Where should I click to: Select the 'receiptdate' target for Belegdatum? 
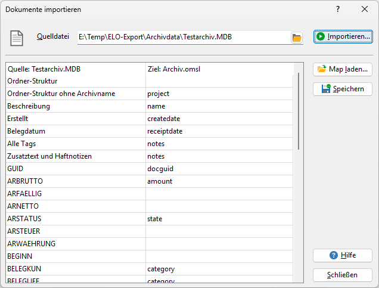pos(219,131)
